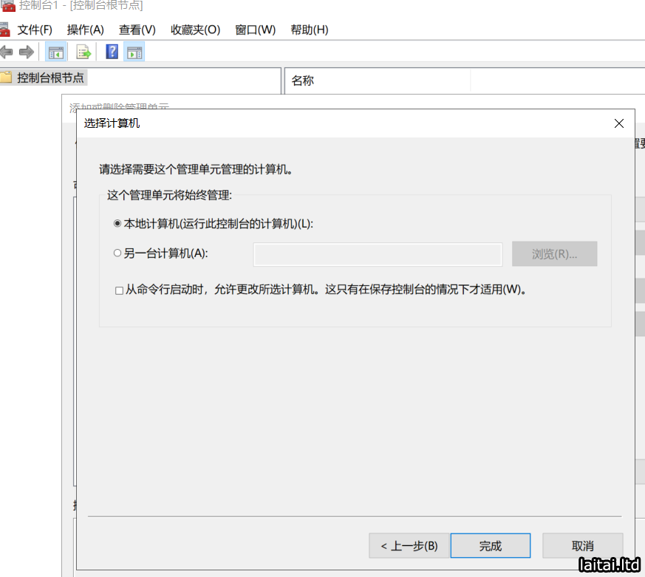Click the 名称 column header

(x=303, y=81)
